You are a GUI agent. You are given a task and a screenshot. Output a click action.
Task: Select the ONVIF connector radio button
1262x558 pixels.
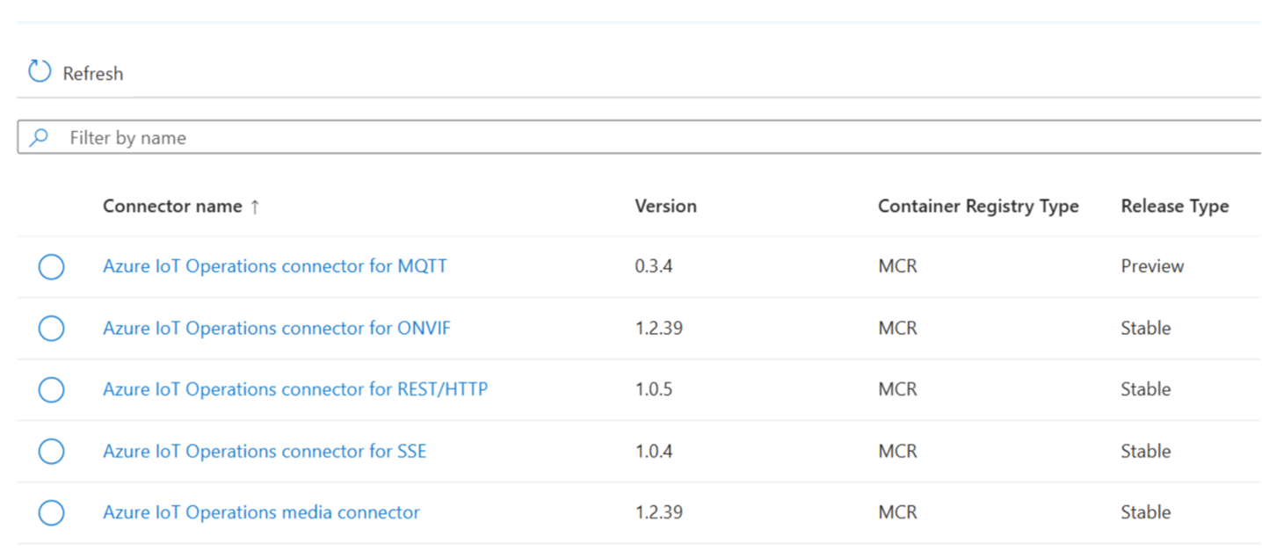tap(52, 328)
